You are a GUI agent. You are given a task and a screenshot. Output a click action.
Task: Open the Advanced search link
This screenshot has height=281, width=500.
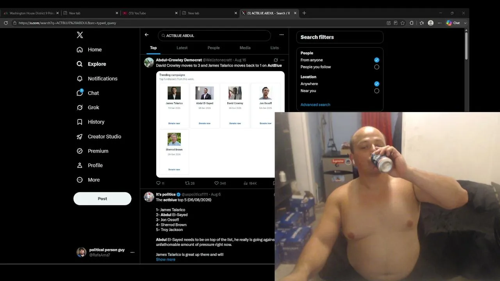tap(315, 105)
